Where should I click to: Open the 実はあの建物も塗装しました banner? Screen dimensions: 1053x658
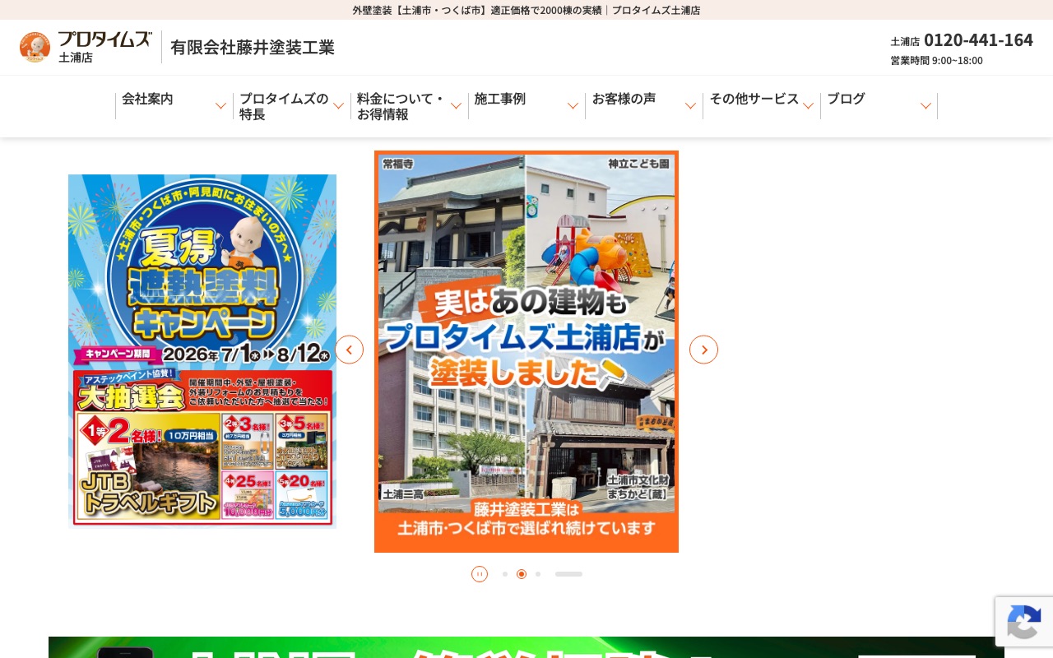(526, 351)
